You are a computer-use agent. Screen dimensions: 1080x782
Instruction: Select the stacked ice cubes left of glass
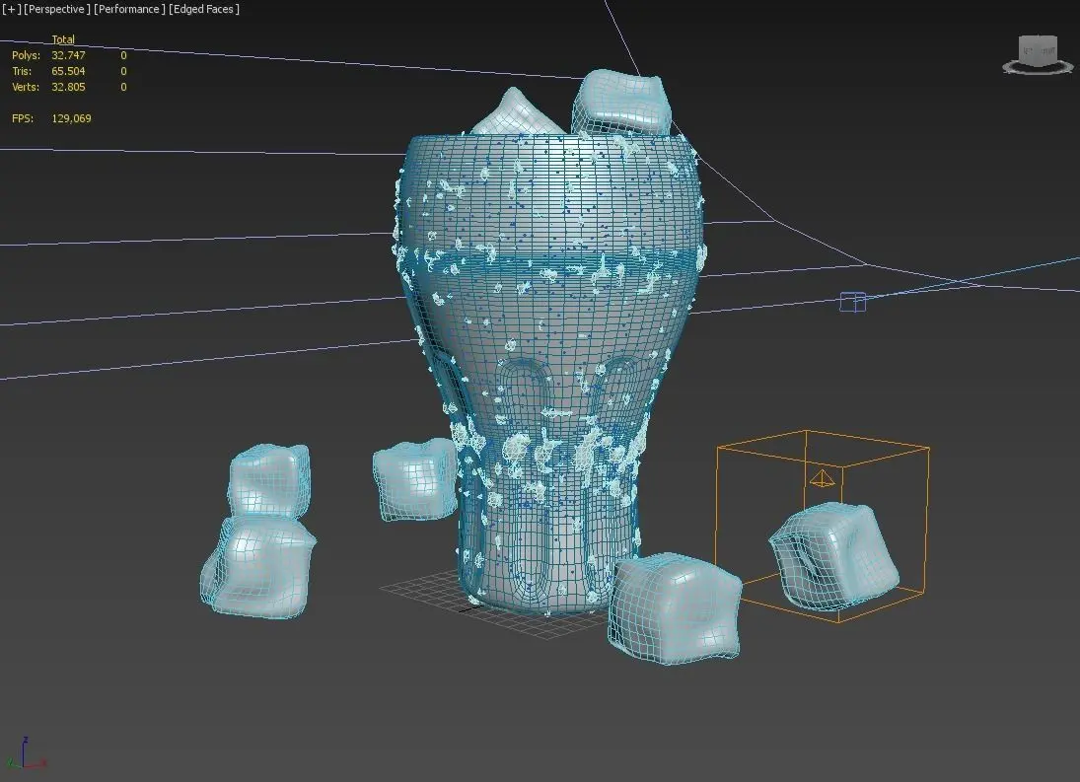click(x=259, y=531)
